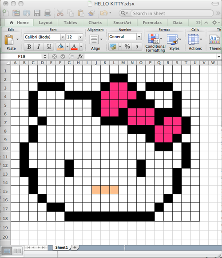Click the Open file folder icon

[x=27, y=13]
